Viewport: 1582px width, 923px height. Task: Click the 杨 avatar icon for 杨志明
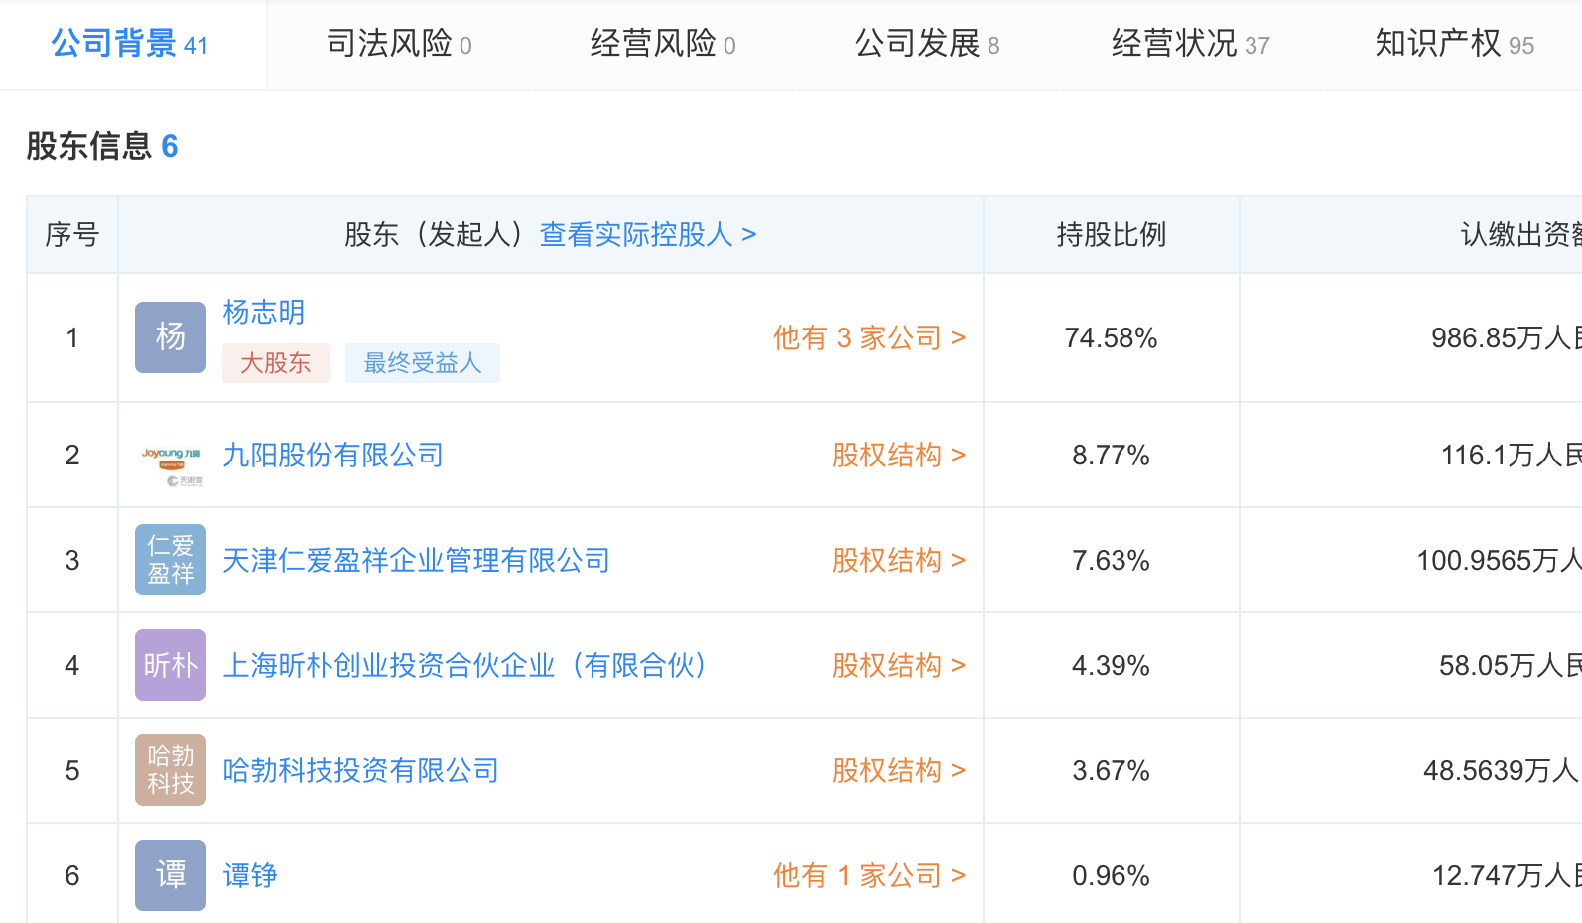coord(171,337)
